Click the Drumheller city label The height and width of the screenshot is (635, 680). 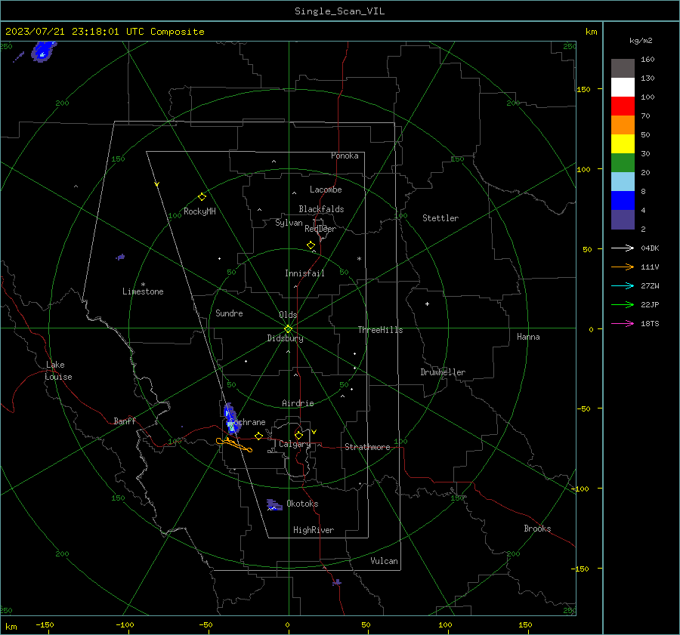click(443, 372)
